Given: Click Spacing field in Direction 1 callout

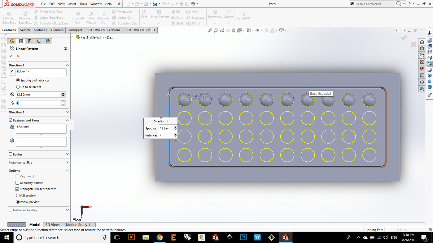Looking at the screenshot, I should coord(166,128).
